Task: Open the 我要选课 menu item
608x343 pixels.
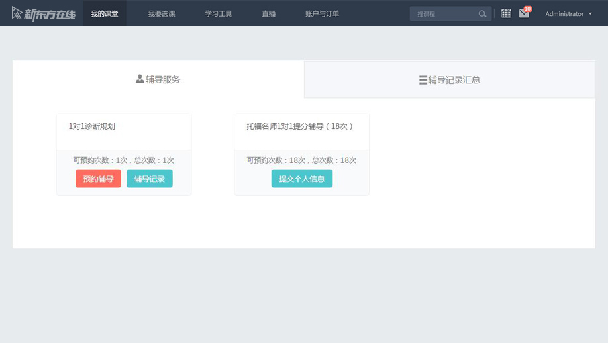Action: [162, 13]
